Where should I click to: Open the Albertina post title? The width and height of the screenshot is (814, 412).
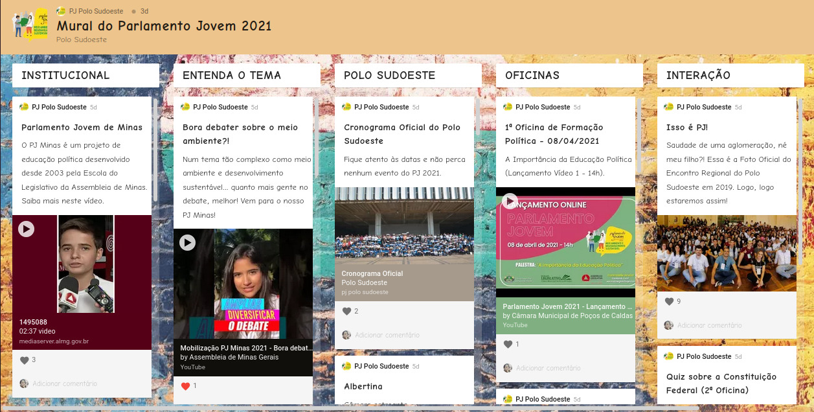[363, 387]
